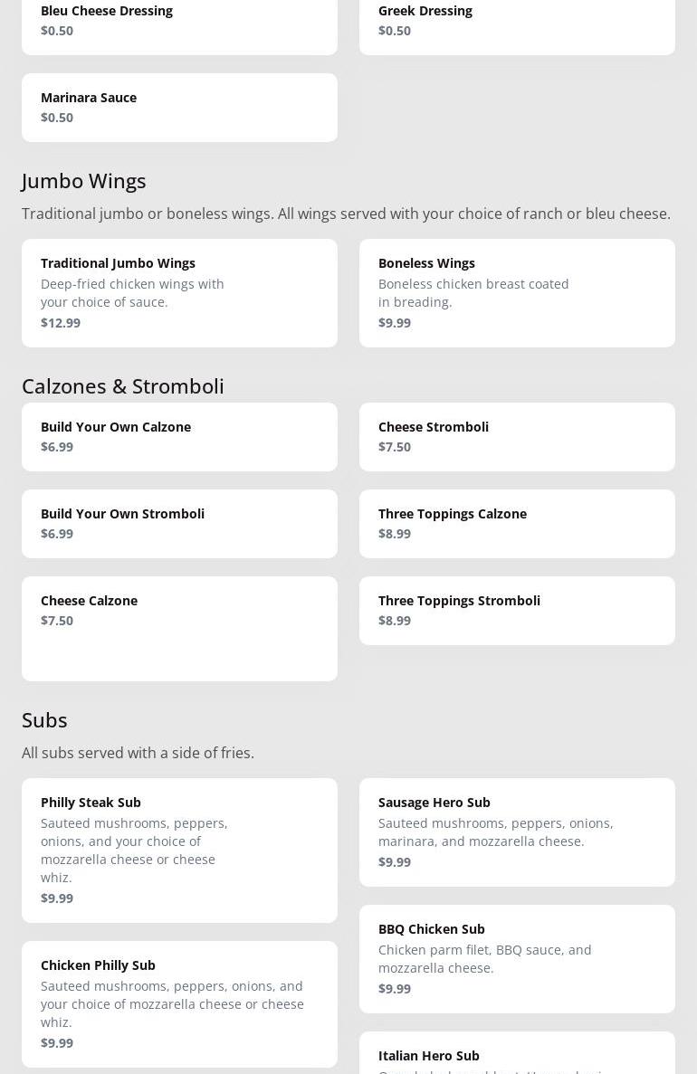Select the Philly Steak Sub card
Viewport: 697px width, 1074px height.
tap(179, 850)
